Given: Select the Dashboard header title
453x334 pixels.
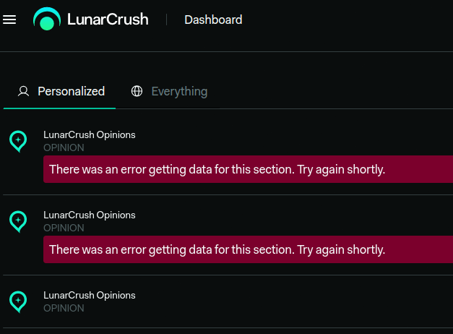Looking at the screenshot, I should coord(213,20).
